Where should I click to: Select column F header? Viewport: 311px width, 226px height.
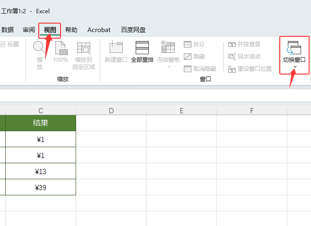(252, 110)
